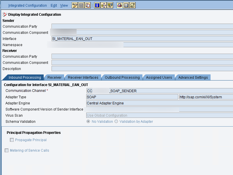
Task: Click the where-used navigation arrow icon
Action: (x=104, y=5)
